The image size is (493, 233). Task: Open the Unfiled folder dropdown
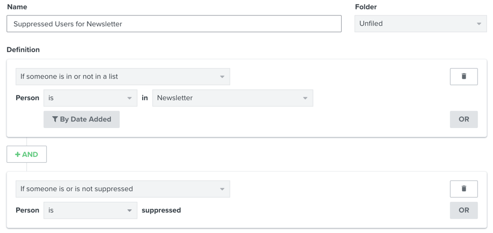click(x=420, y=24)
